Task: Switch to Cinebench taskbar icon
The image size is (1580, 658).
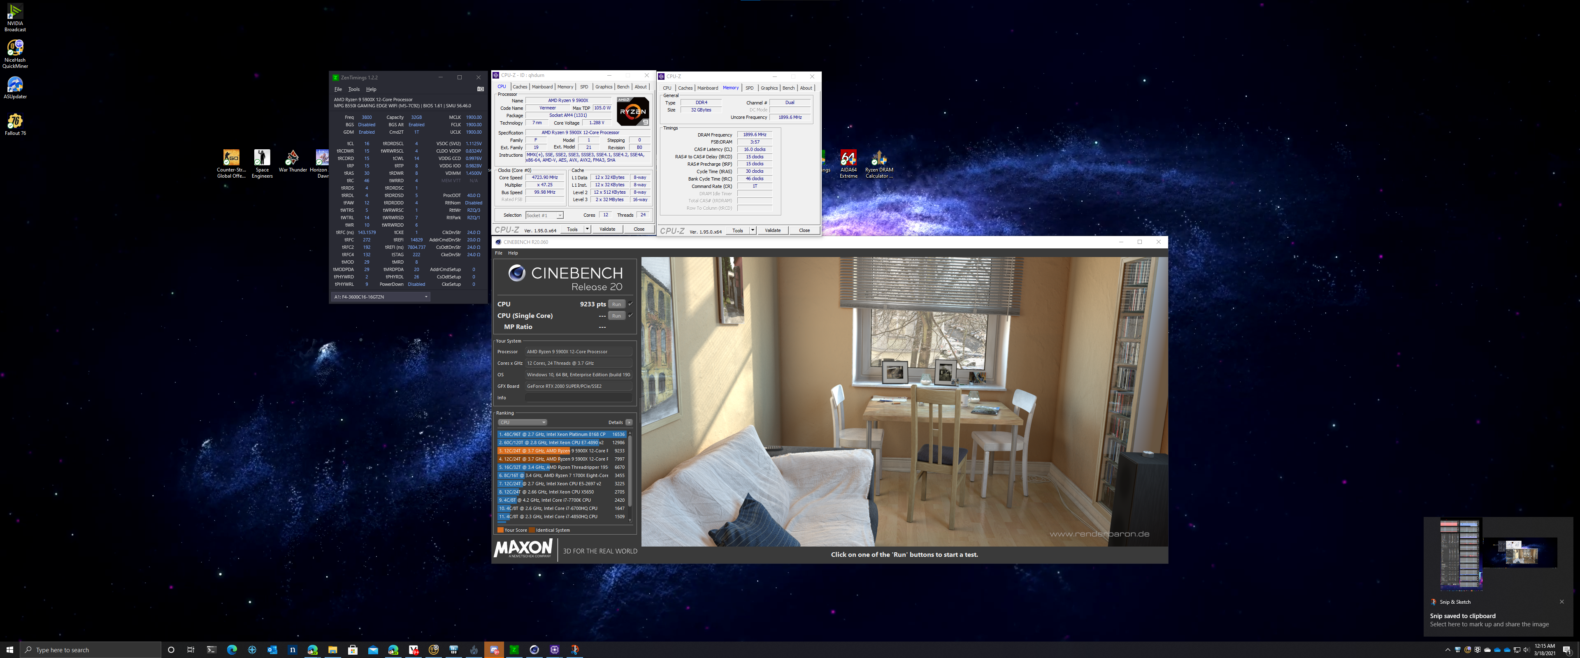Action: [534, 649]
